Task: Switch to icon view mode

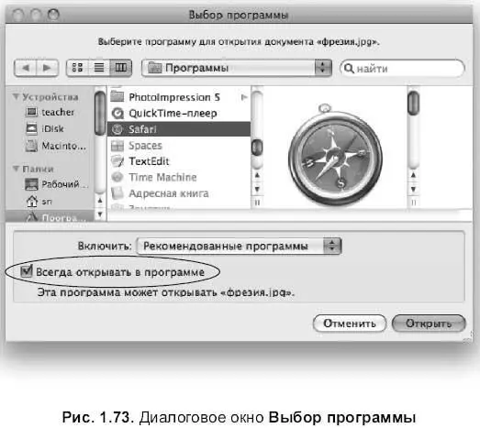Action: [77, 68]
